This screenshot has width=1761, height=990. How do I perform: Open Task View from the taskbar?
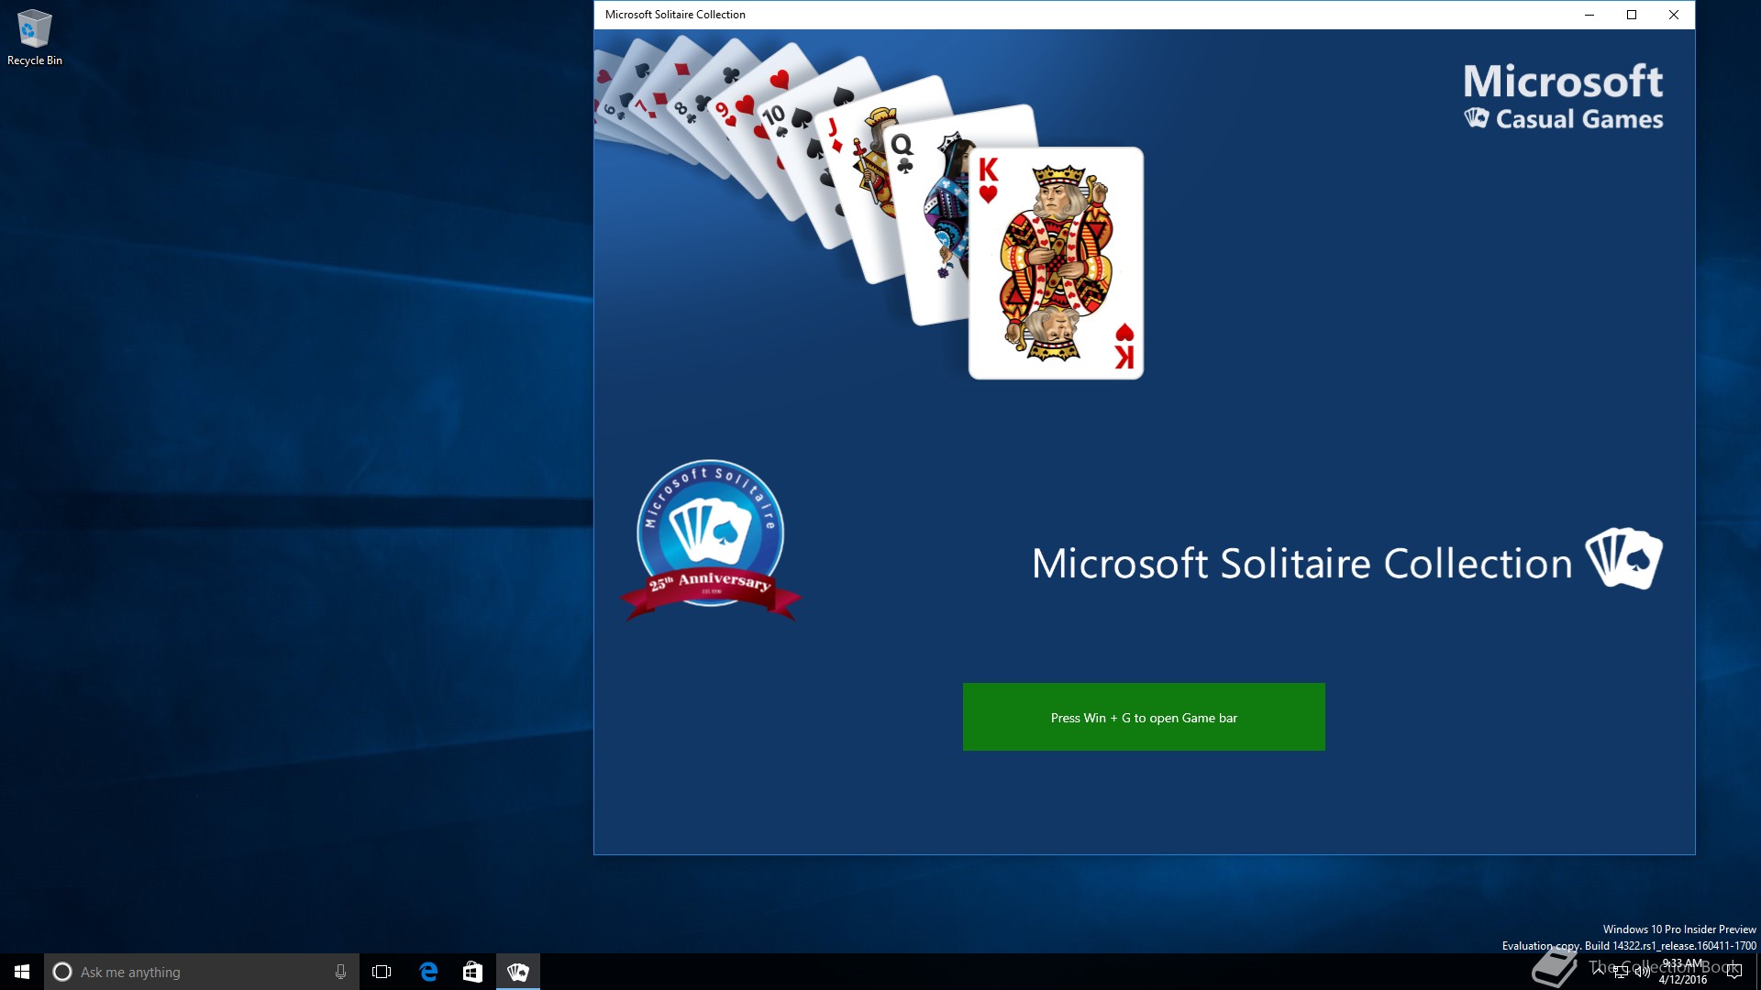(382, 972)
